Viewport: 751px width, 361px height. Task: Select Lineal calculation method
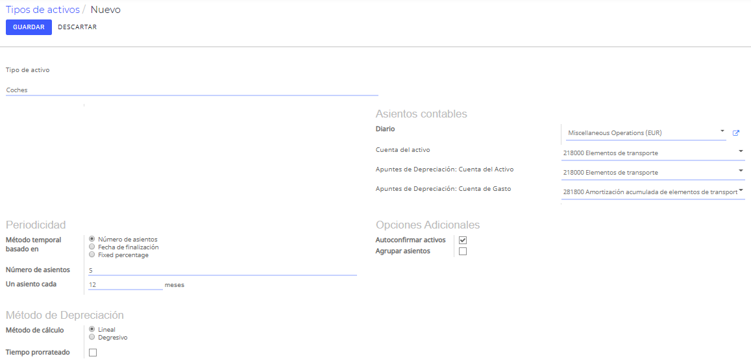click(92, 329)
